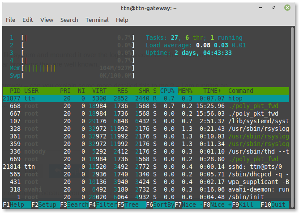Image resolution: width=299 pixels, height=213 pixels.
Task: Click F6 SortBy in the htop footer
Action: click(x=160, y=205)
